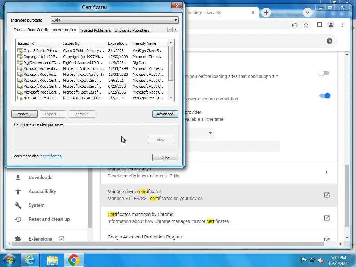
Task: Click the Windows Start button
Action: tap(9, 260)
